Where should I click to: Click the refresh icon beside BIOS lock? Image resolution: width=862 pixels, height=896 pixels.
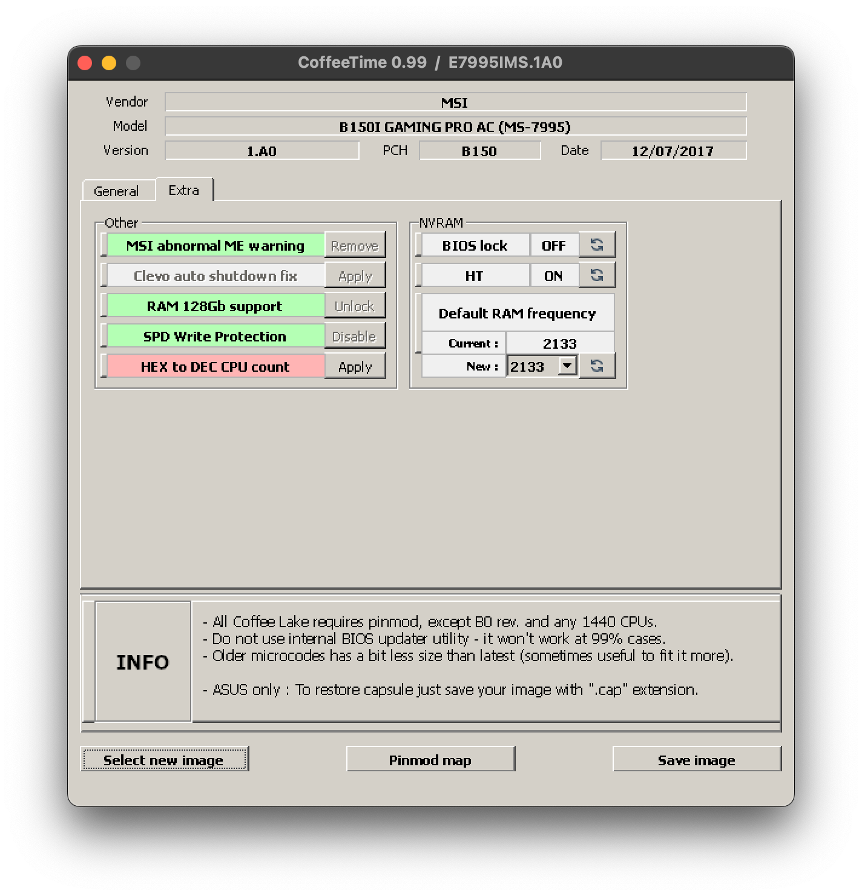tap(597, 245)
